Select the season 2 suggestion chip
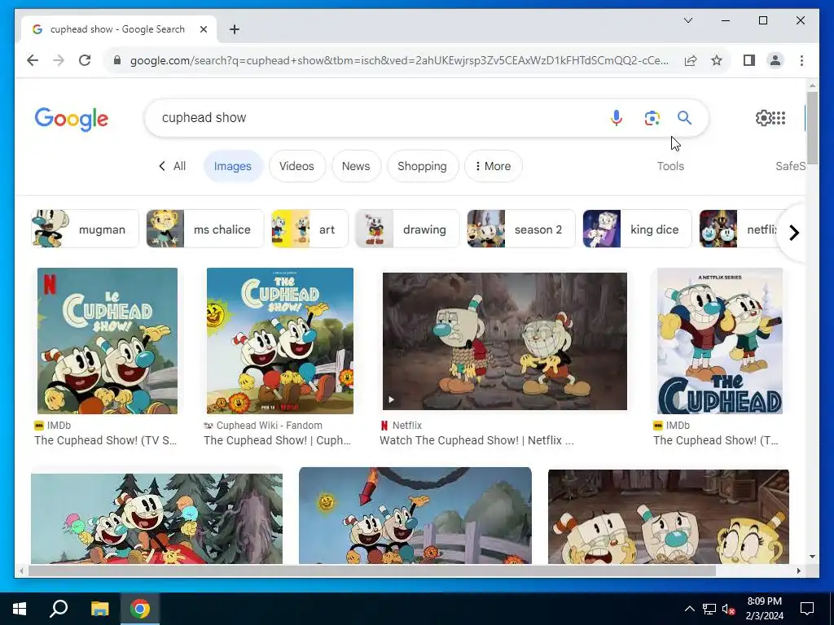This screenshot has height=625, width=834. [521, 229]
